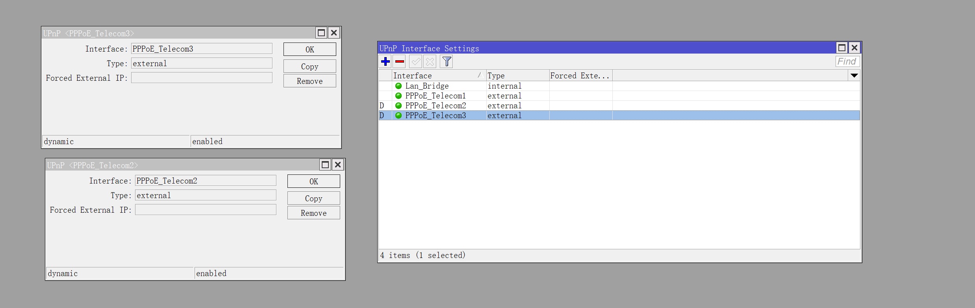Image resolution: width=975 pixels, height=308 pixels.
Task: Click Copy in PPPoE_Telecom3 dialog
Action: coord(310,66)
